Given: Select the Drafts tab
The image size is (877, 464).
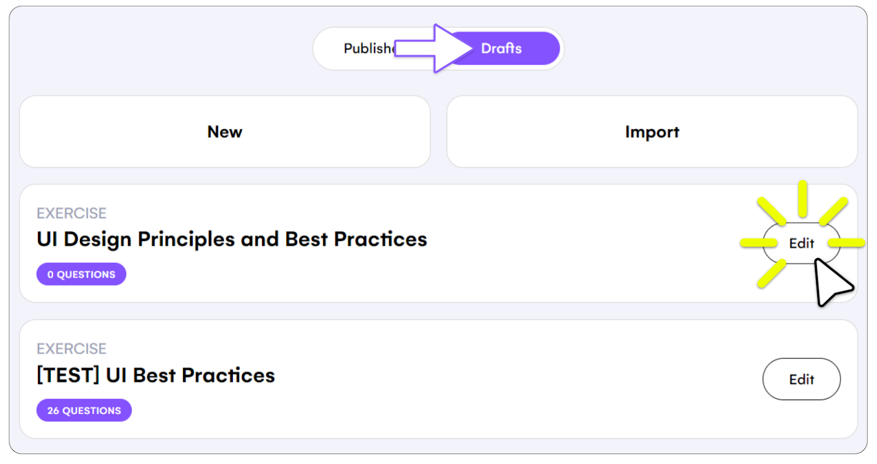Looking at the screenshot, I should (502, 48).
